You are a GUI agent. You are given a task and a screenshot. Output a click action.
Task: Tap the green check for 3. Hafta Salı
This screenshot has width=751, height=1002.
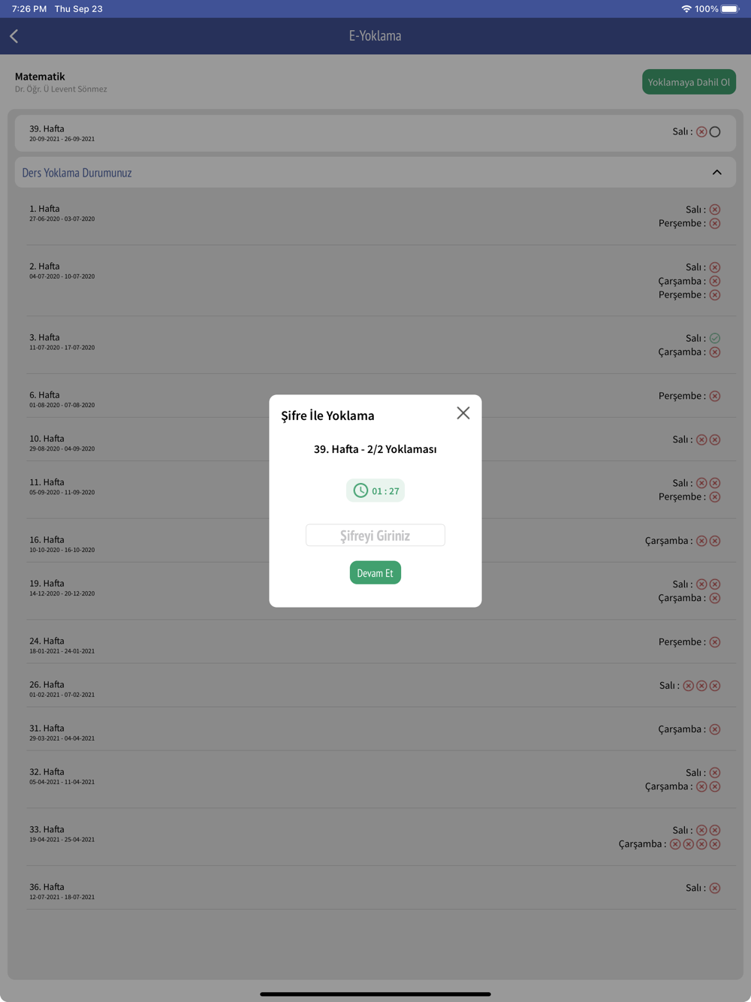tap(715, 338)
